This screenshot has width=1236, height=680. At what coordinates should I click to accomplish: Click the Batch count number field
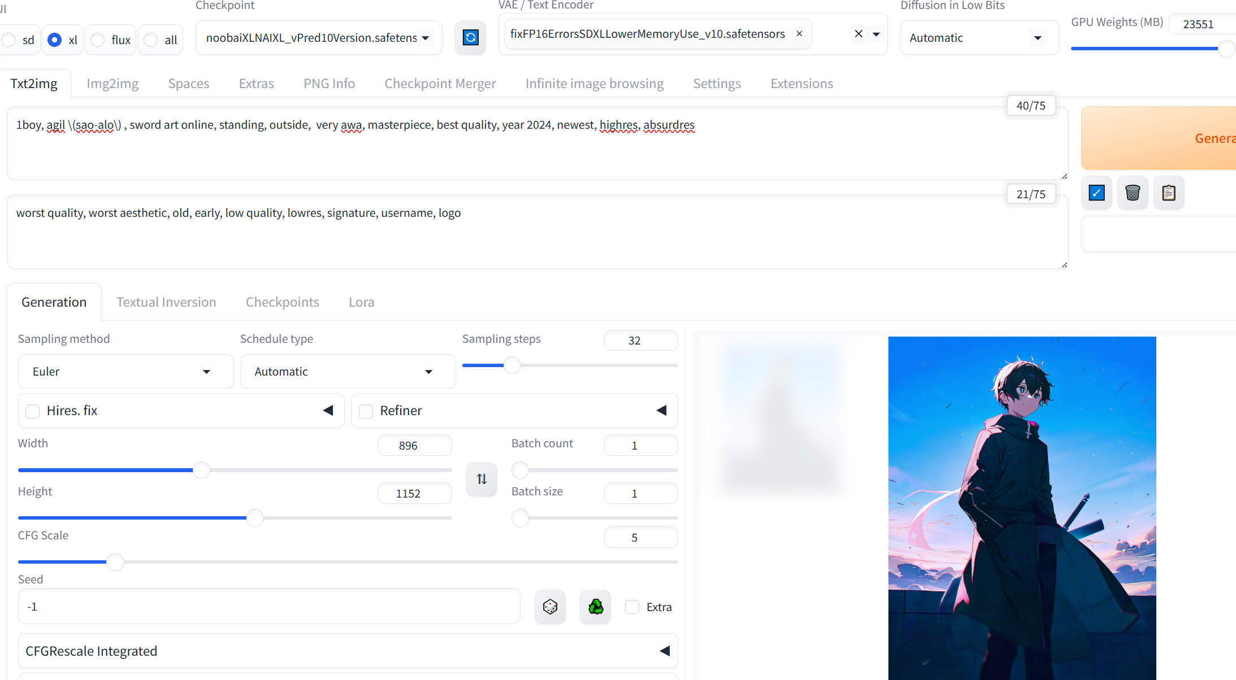click(x=641, y=446)
